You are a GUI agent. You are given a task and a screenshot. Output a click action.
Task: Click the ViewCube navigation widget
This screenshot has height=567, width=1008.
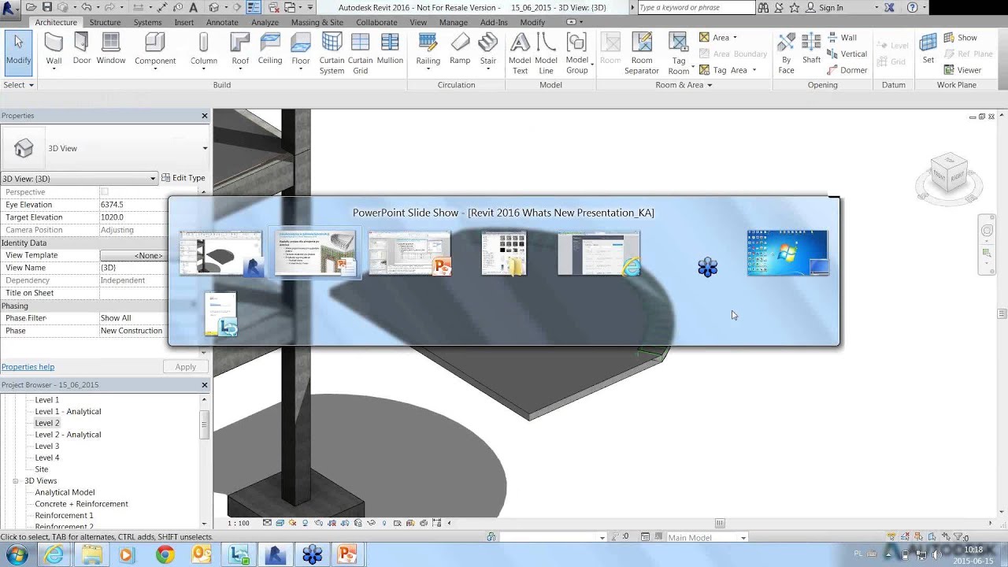[x=949, y=176]
